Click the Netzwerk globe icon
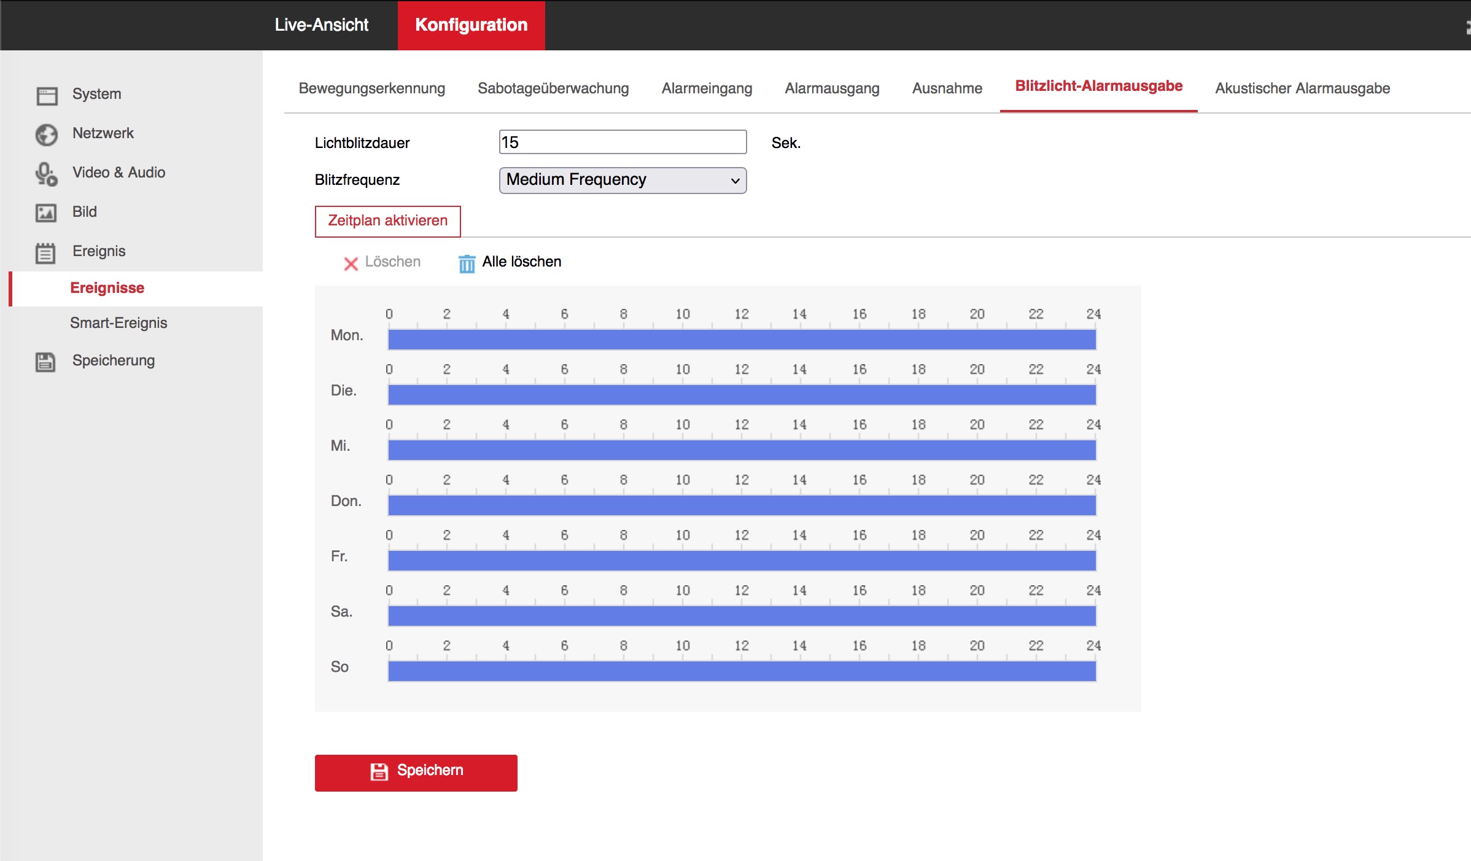The height and width of the screenshot is (861, 1471). [47, 134]
